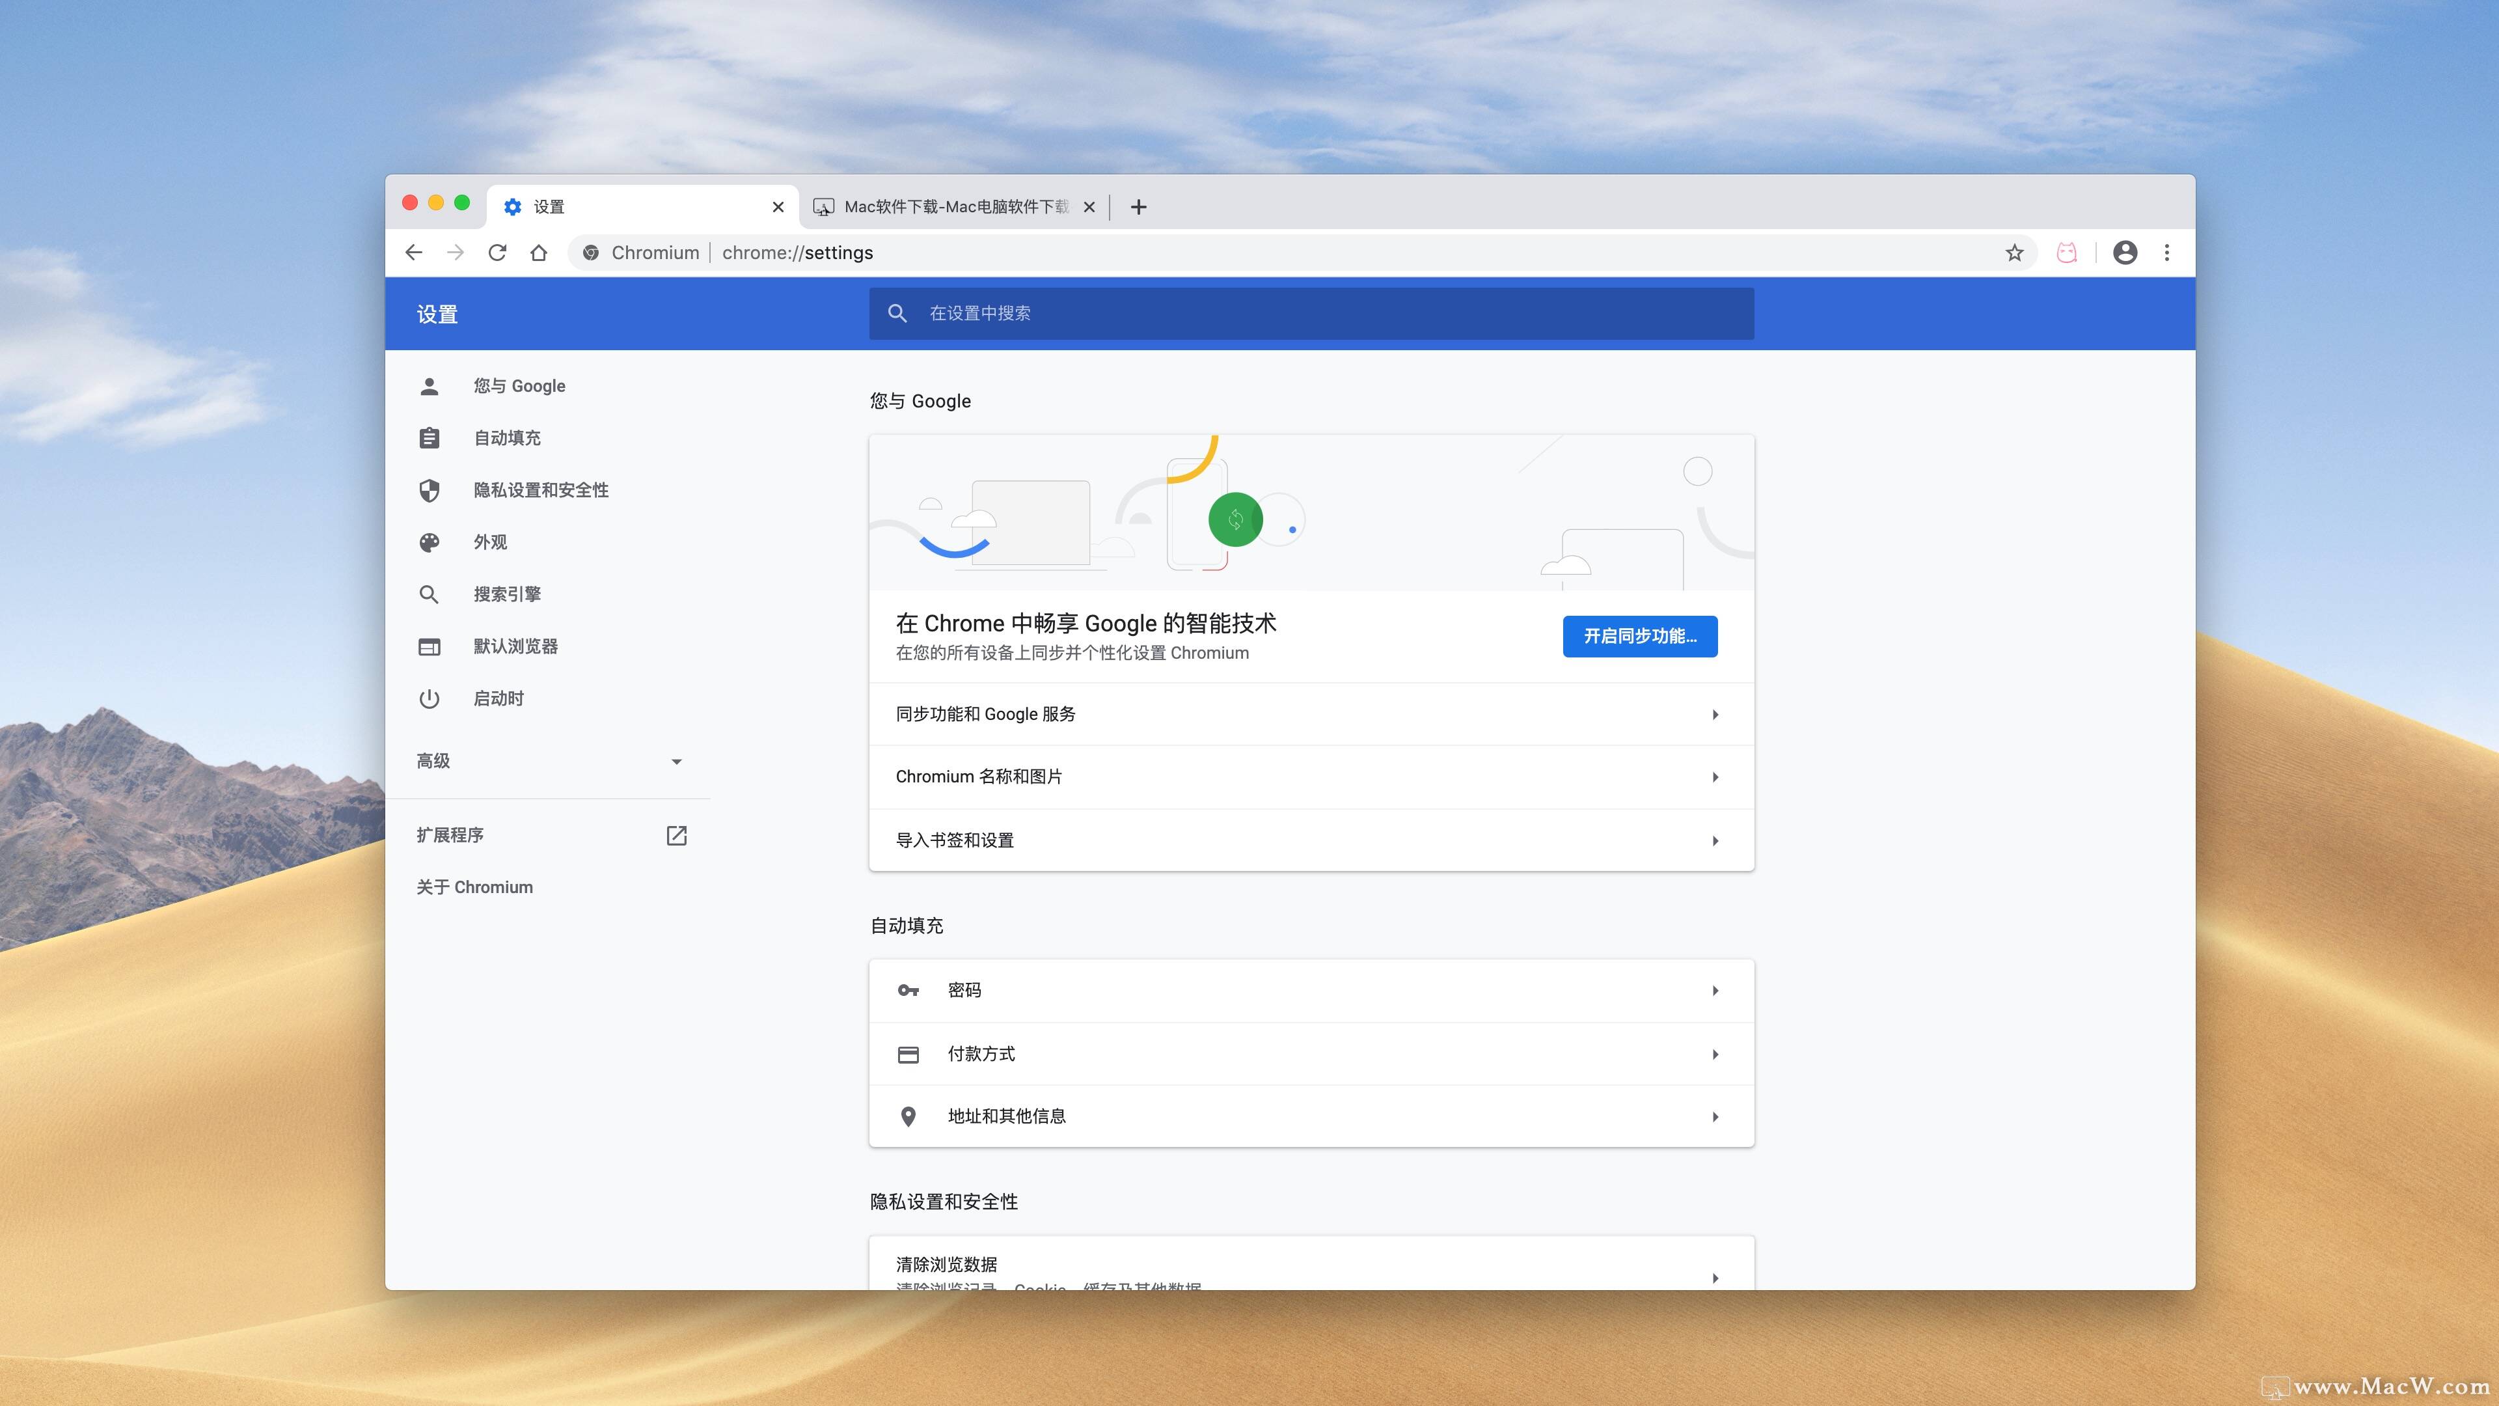This screenshot has width=2499, height=1406.
Task: Switch to the 设置 tab
Action: (x=642, y=207)
